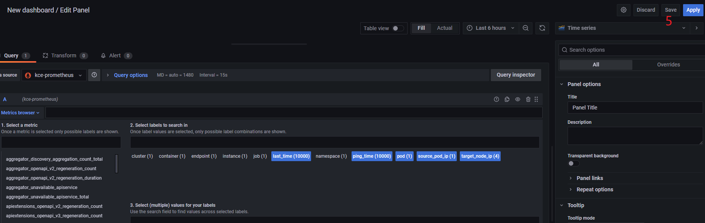This screenshot has height=223, width=705.
Task: Open dashboard settings gear icon
Action: [624, 10]
